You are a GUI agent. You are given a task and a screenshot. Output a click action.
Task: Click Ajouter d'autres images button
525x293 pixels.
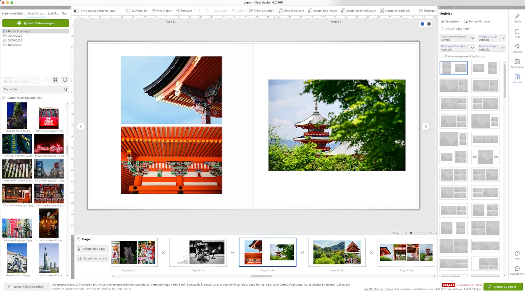[35, 23]
